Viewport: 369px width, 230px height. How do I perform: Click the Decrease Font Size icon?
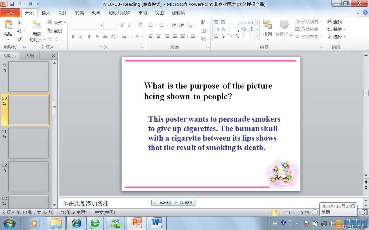130,25
